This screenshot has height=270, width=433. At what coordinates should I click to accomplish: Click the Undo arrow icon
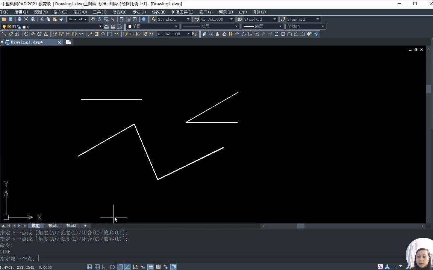(x=71, y=19)
